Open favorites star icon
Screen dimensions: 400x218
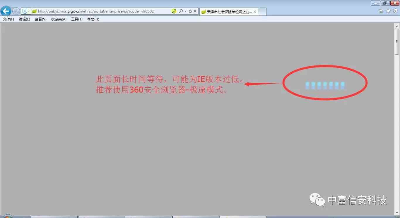388,11
